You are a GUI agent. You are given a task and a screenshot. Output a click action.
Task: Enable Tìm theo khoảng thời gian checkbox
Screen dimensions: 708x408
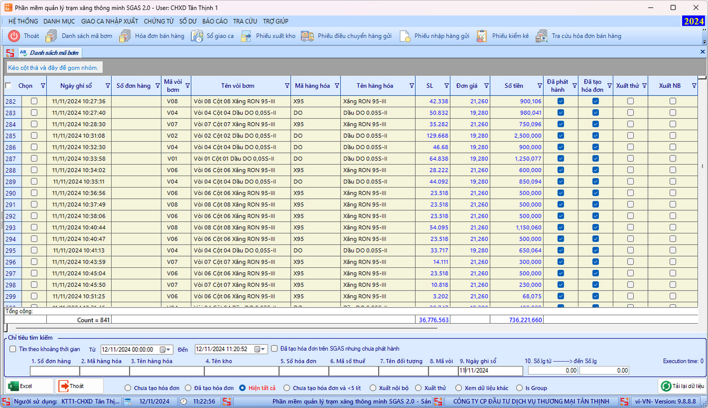[x=13, y=349]
